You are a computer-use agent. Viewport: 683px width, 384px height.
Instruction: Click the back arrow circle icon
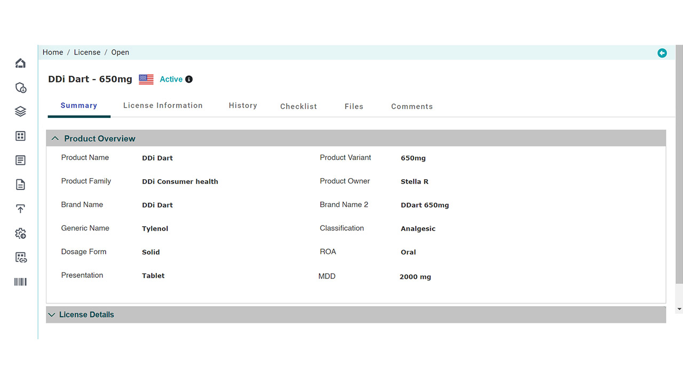tap(662, 53)
